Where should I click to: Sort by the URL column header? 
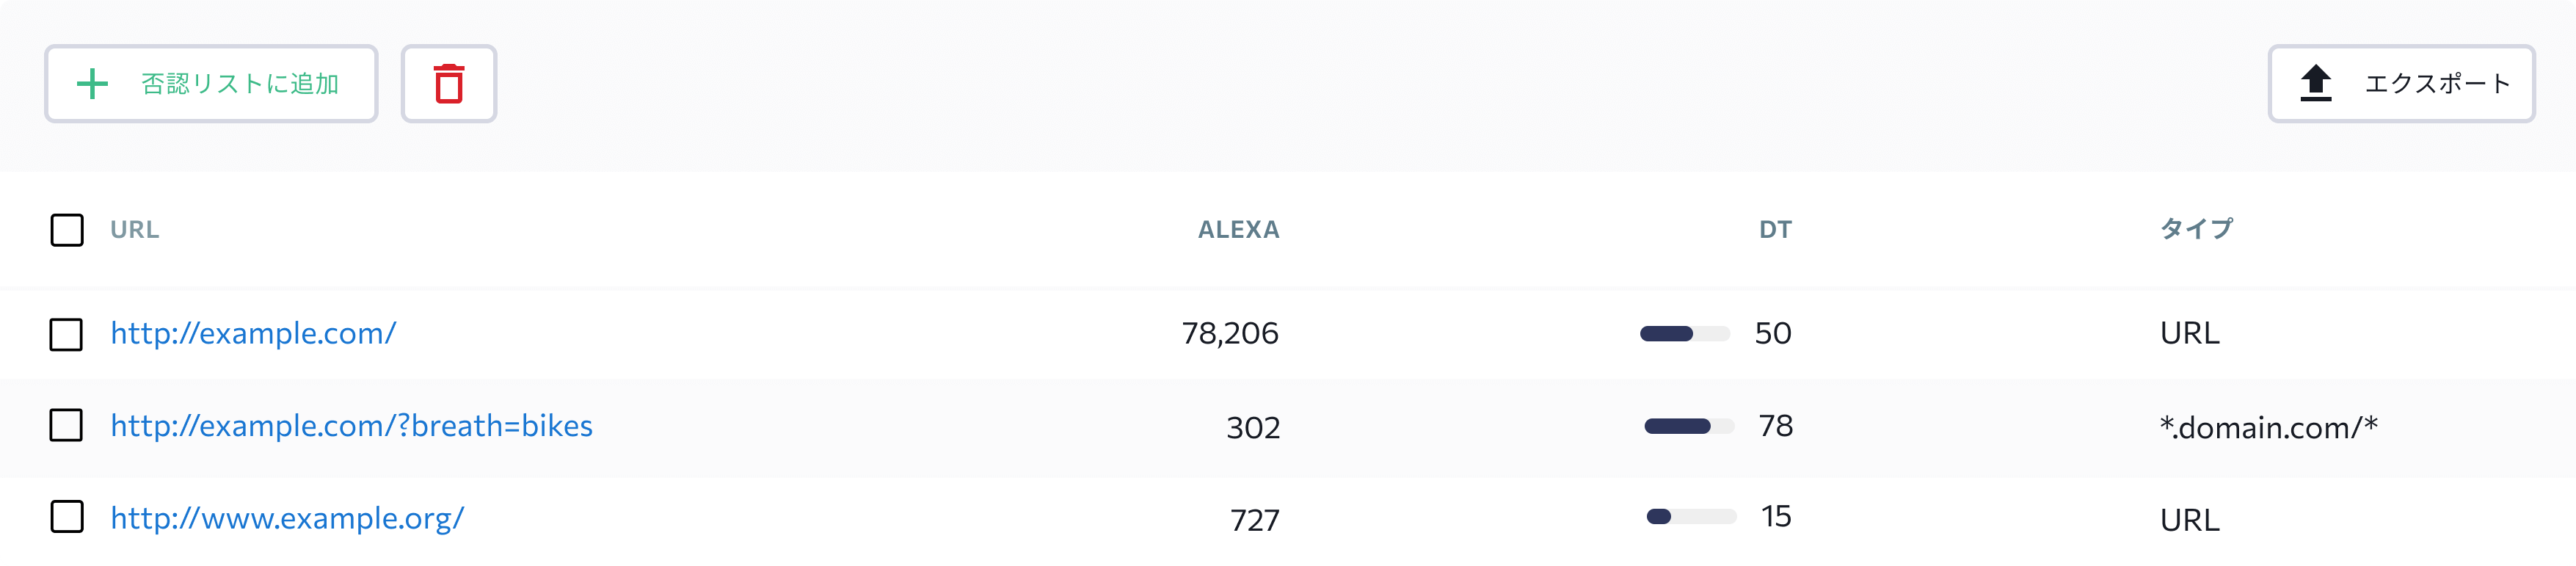[135, 230]
